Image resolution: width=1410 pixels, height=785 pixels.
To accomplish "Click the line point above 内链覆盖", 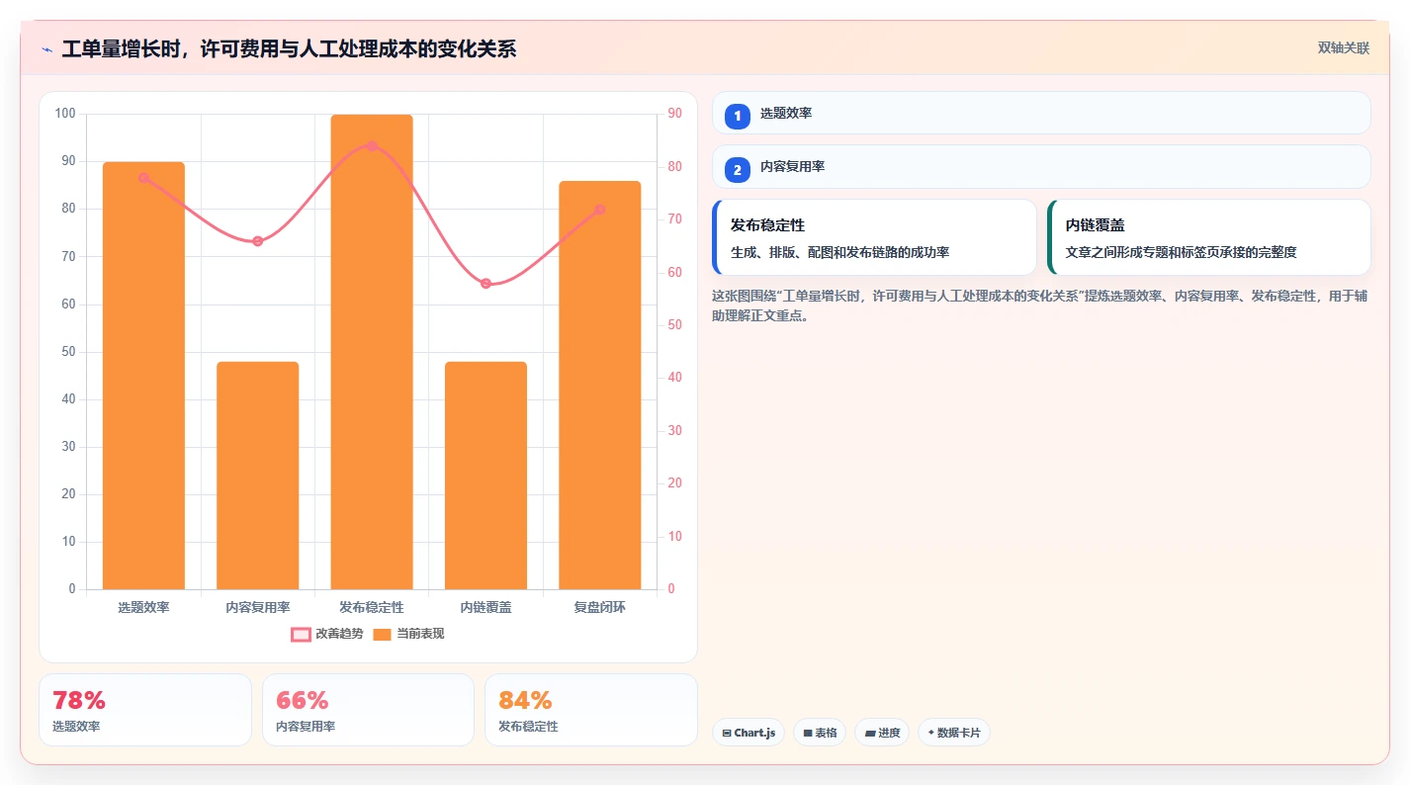I will 485,284.
